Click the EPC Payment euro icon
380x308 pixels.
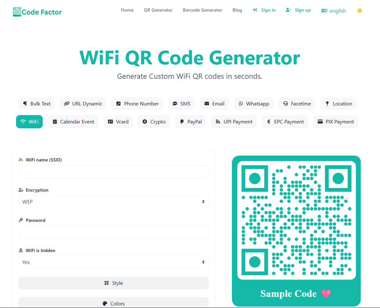269,122
